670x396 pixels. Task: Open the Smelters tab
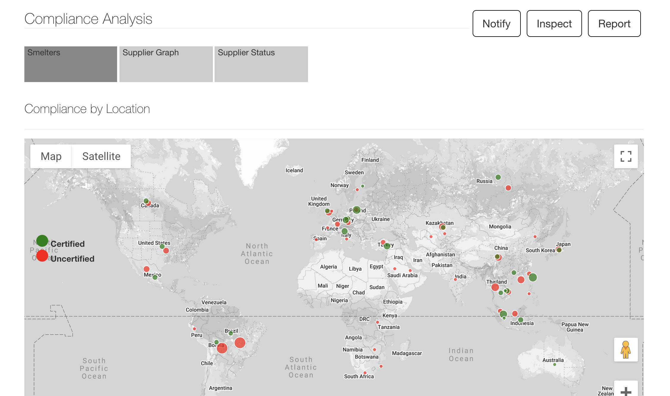click(71, 64)
